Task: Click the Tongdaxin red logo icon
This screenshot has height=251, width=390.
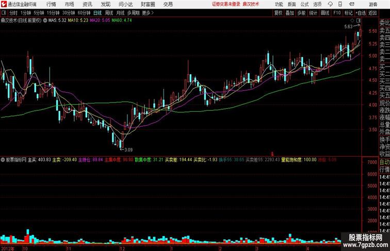Action: (x=4, y=4)
